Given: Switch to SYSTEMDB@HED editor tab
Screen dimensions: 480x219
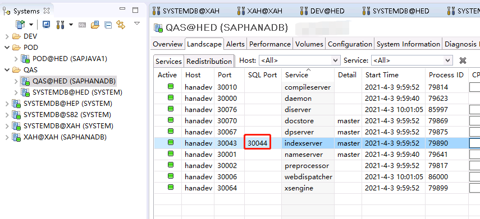Looking at the screenshot, I should 396,11.
